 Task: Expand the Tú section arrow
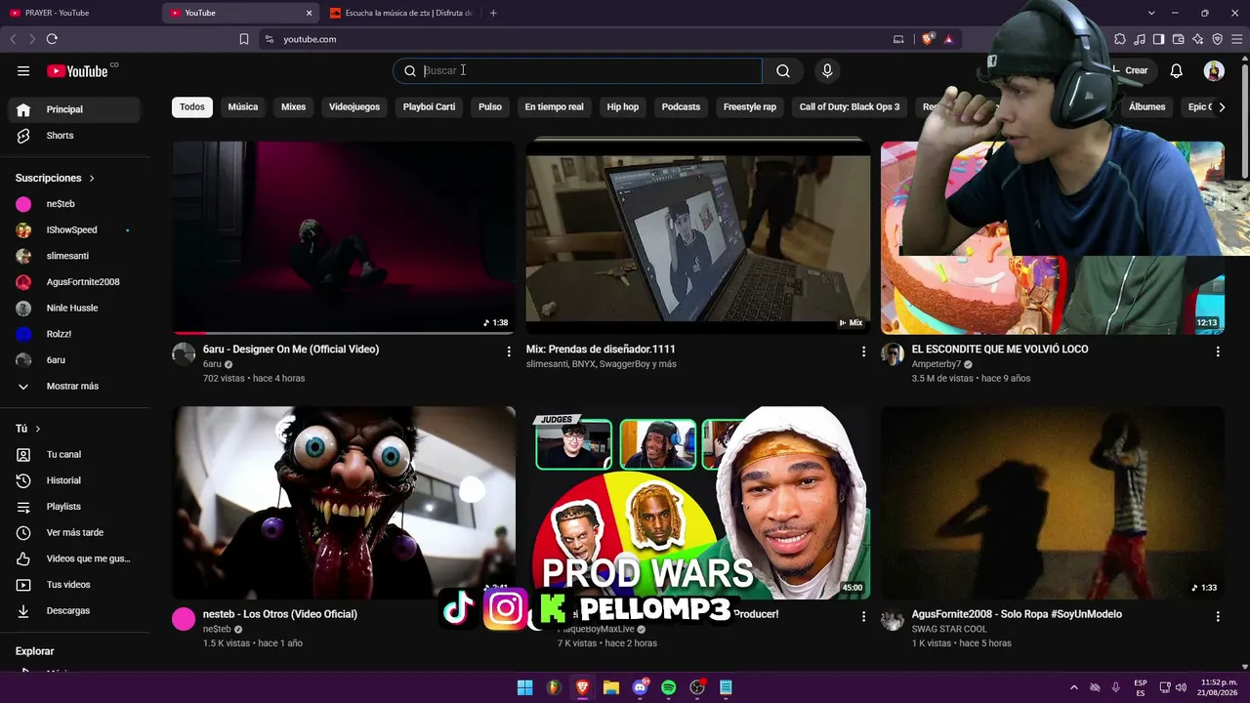pyautogui.click(x=38, y=429)
